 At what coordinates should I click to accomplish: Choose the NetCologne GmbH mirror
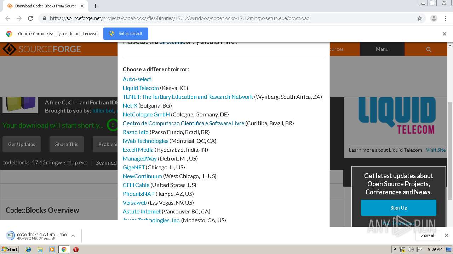pyautogui.click(x=146, y=114)
